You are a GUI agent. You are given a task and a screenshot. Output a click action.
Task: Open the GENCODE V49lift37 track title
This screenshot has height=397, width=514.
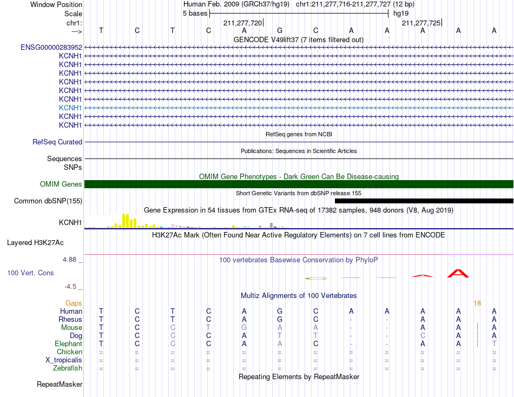(x=299, y=39)
